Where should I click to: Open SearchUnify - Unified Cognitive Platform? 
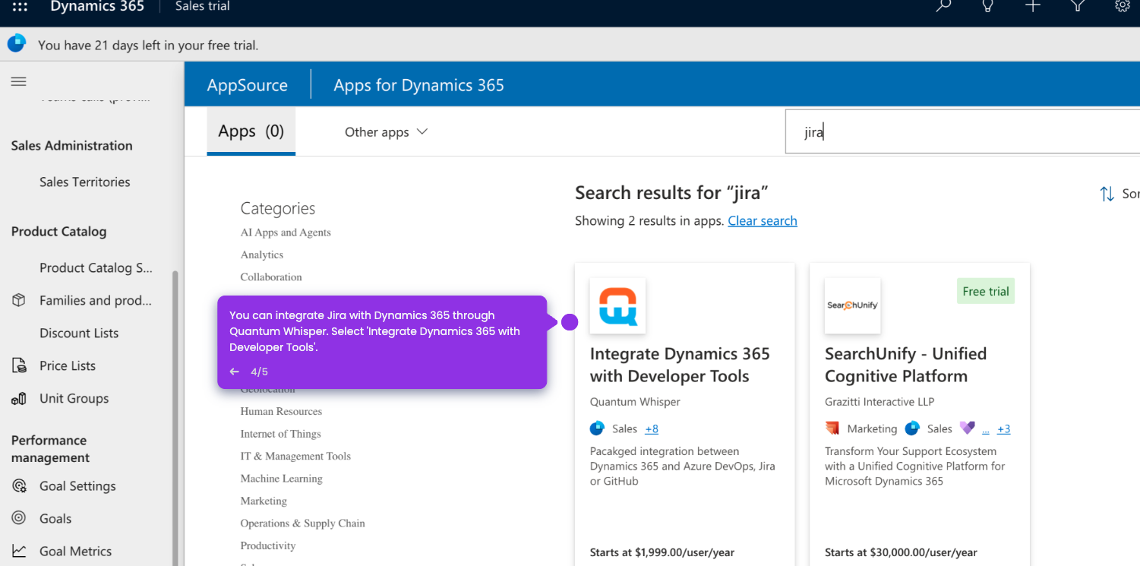(x=905, y=365)
